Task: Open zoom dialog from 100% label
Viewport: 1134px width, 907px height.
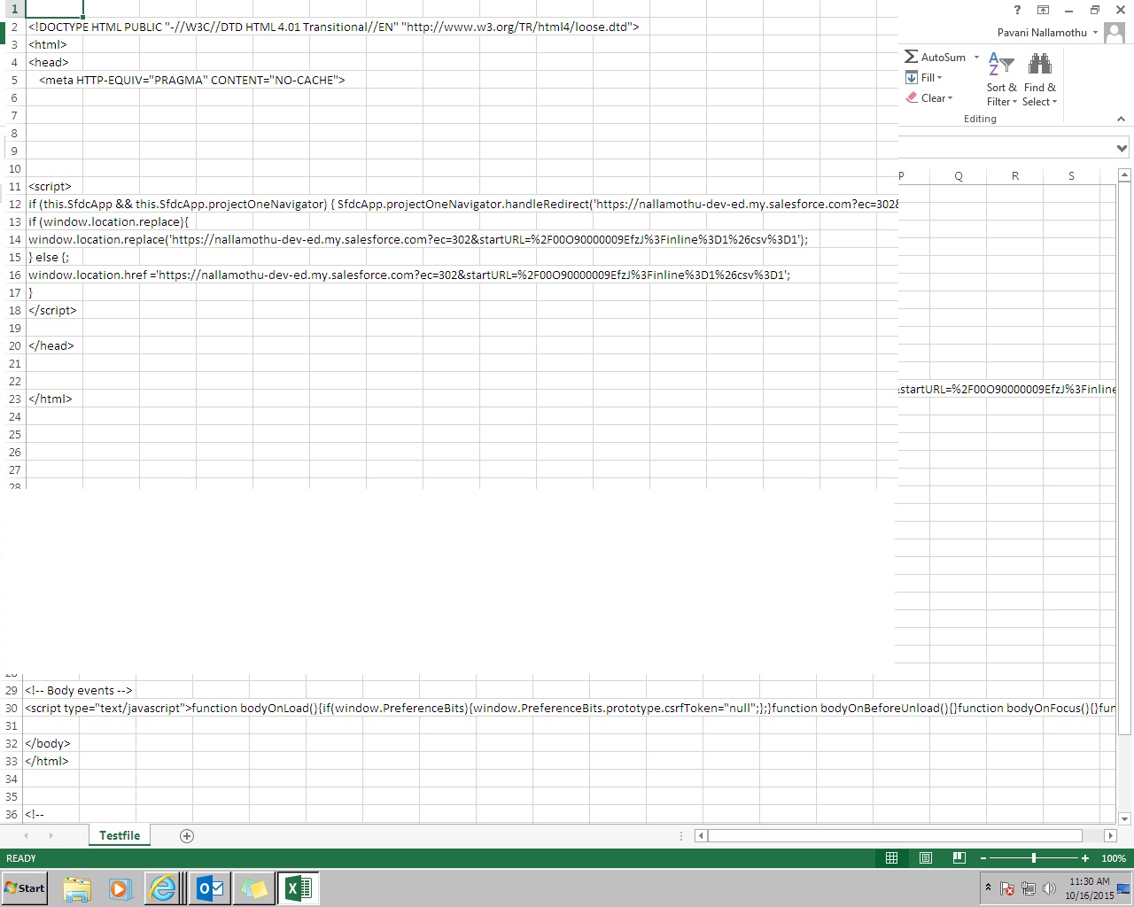Action: point(1114,858)
